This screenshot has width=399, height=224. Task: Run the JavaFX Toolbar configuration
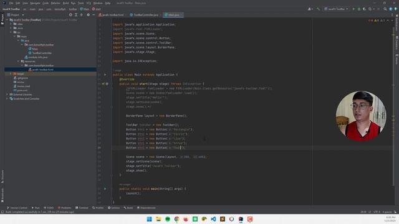pyautogui.click(x=353, y=9)
